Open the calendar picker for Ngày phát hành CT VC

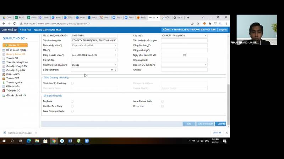[184, 55]
